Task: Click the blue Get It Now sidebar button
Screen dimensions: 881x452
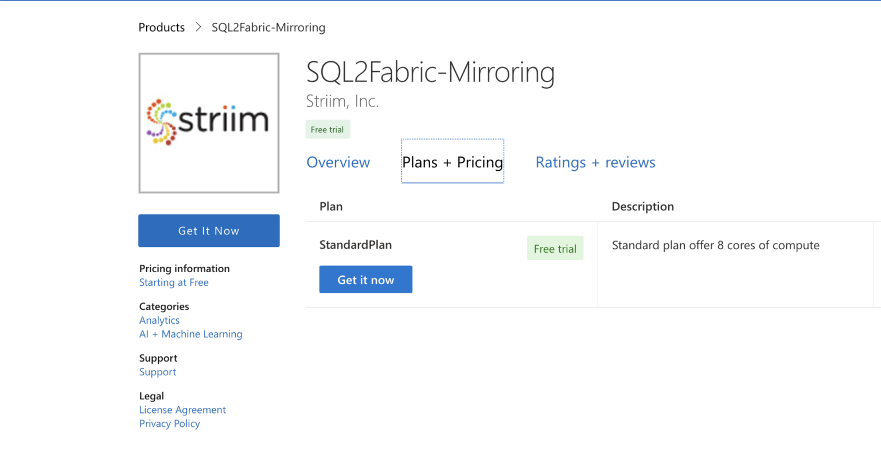Action: 208,230
